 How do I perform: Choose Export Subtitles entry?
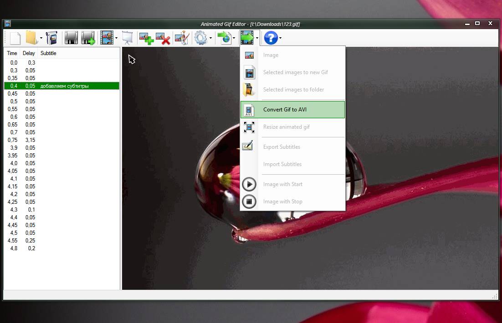point(292,147)
